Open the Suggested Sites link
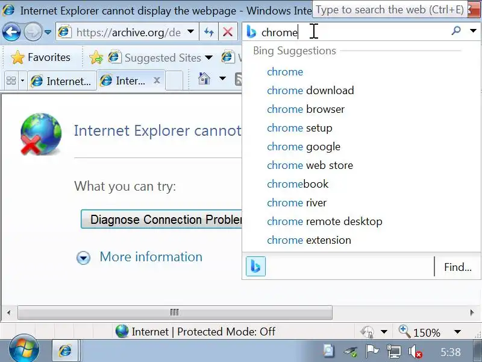 coord(155,57)
